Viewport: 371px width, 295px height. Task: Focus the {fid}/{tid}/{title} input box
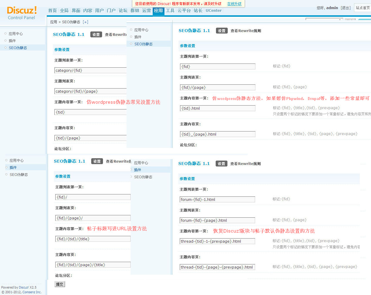tap(93, 239)
